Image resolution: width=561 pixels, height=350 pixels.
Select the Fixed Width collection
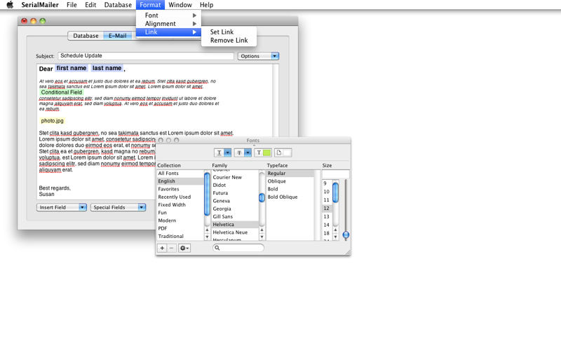(x=180, y=204)
